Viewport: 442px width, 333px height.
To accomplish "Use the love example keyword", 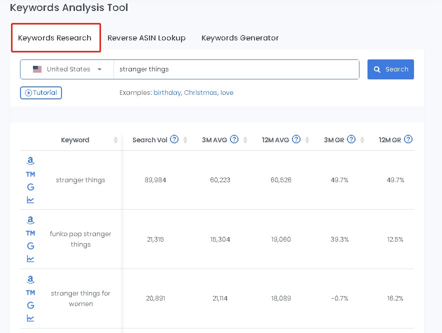I will 227,92.
